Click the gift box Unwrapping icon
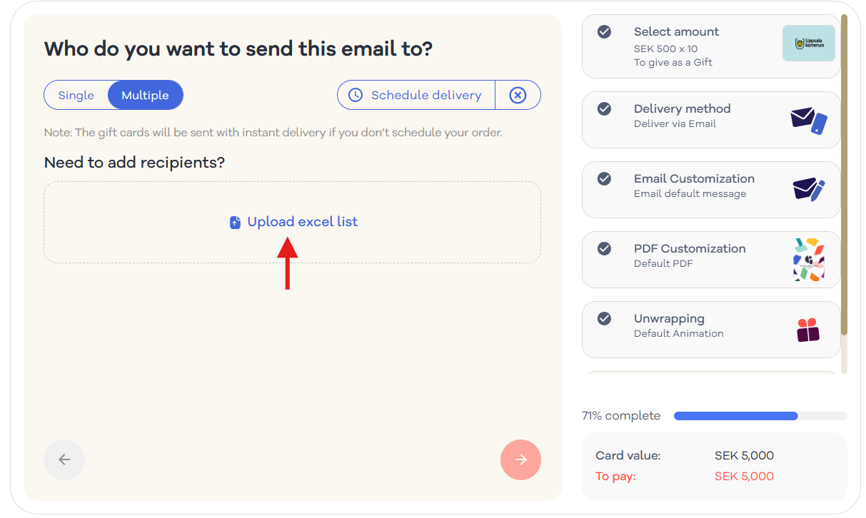866x518 pixels. click(808, 330)
